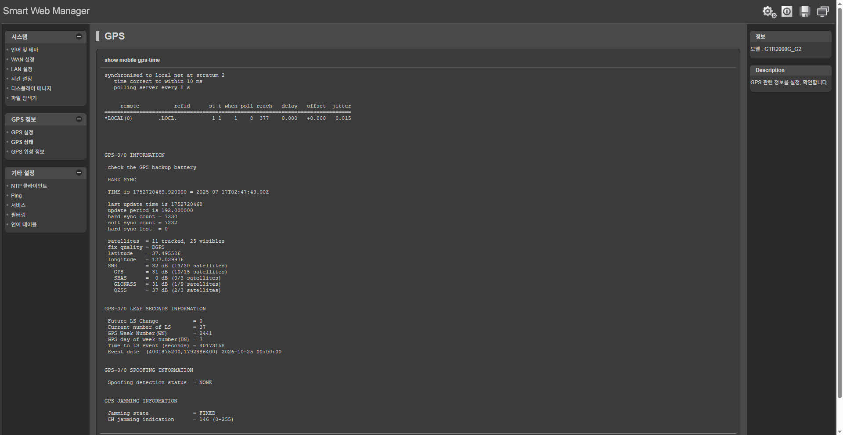Open NTP 클라이언트 settings
Screen dimensions: 843x435
pos(29,186)
